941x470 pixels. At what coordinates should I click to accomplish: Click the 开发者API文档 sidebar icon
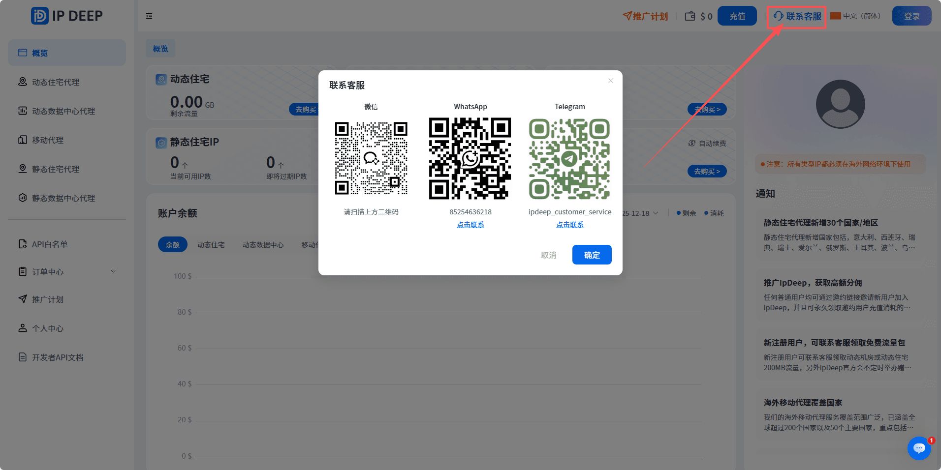tap(23, 357)
